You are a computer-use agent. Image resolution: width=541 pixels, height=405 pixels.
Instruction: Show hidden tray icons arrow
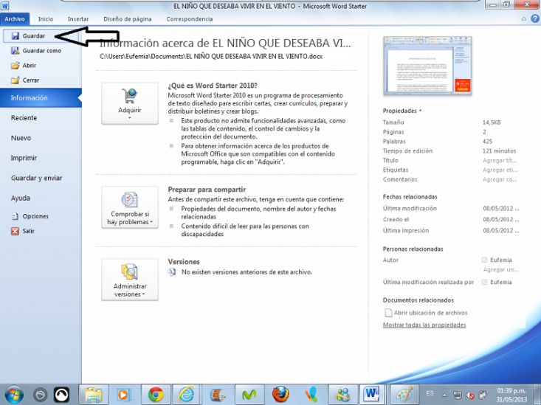[444, 395]
